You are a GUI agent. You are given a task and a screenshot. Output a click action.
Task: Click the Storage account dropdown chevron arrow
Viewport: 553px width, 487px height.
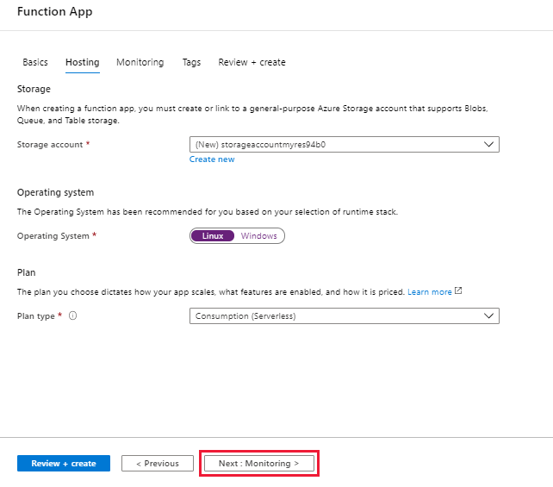[489, 145]
